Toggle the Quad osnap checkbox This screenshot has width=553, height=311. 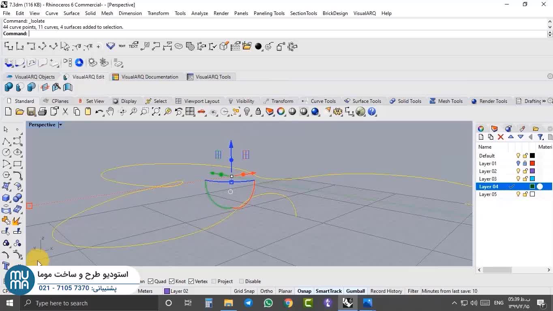pyautogui.click(x=150, y=281)
